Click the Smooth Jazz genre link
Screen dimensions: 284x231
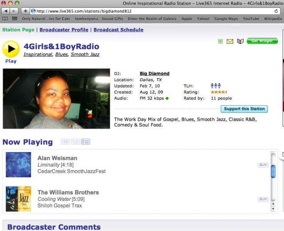(x=85, y=55)
